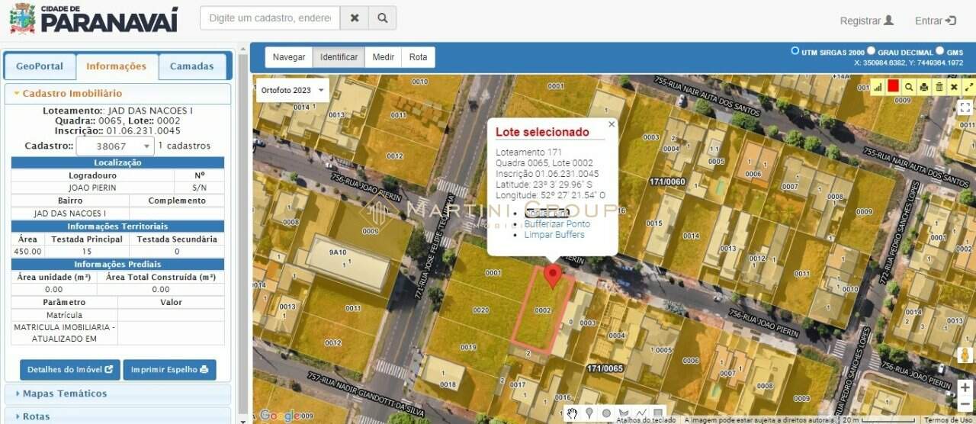Click lot label 0020 on map
This screenshot has width=976, height=424.
[480, 310]
